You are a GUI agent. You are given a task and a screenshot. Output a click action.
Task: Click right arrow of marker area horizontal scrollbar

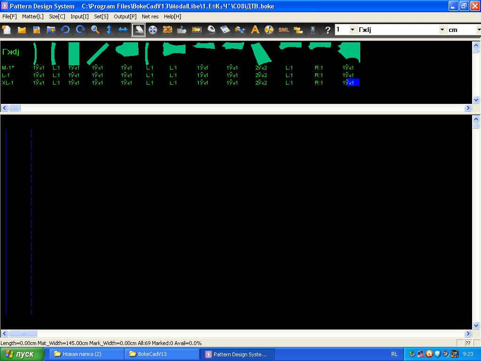coord(468,333)
